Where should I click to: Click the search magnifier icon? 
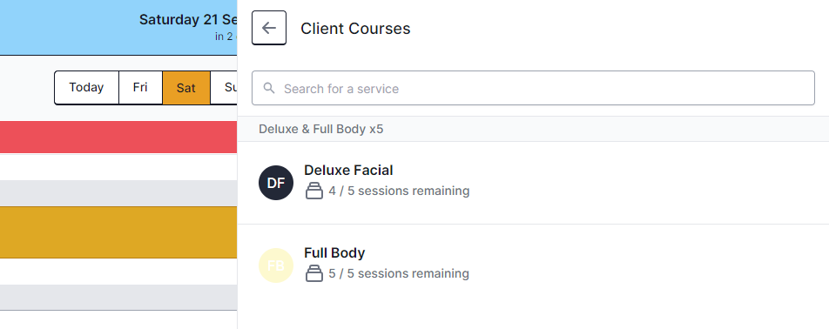coord(269,88)
